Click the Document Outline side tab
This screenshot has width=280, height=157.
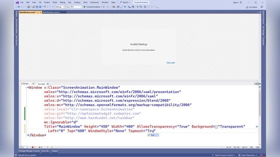click(16, 26)
